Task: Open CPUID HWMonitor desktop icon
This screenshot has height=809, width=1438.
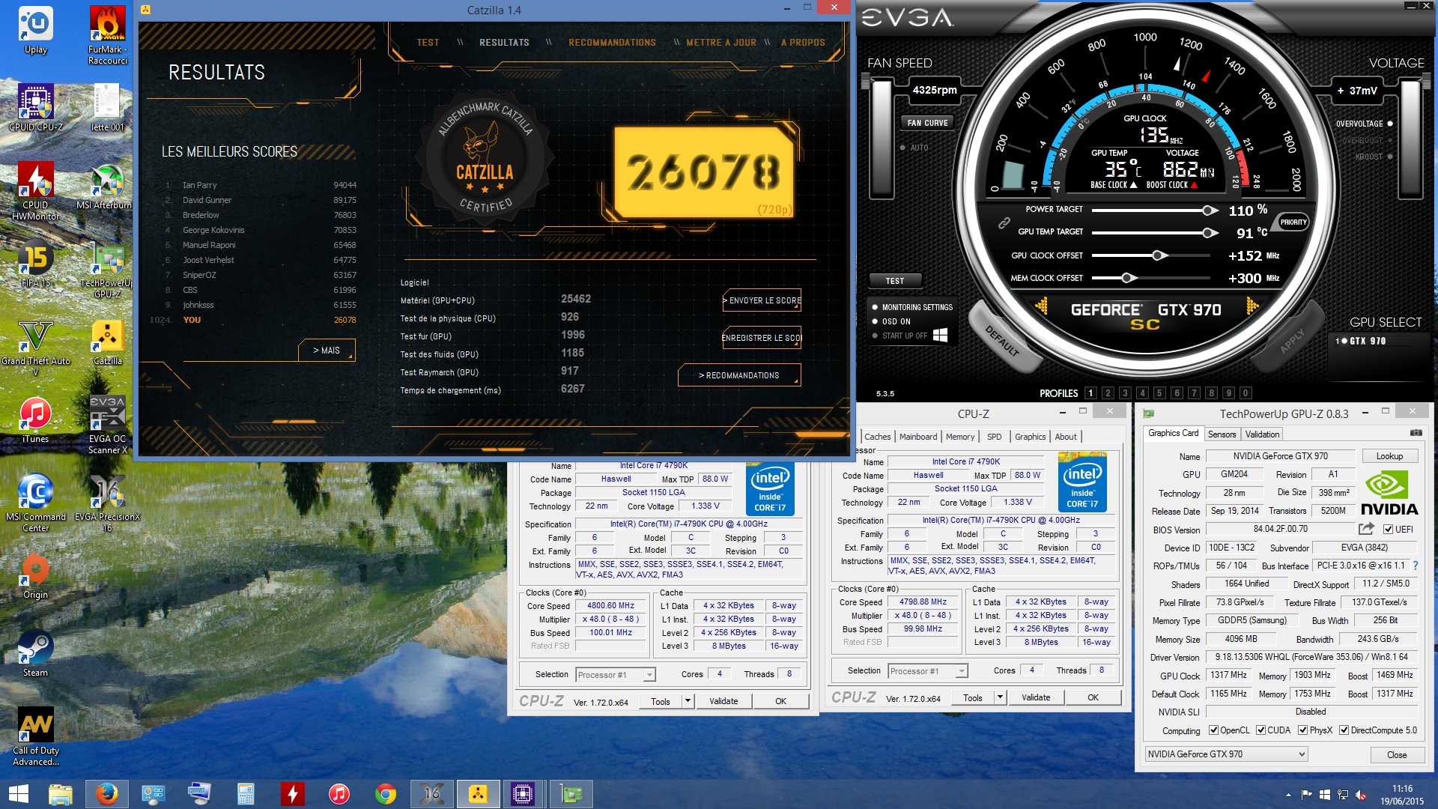Action: point(36,191)
